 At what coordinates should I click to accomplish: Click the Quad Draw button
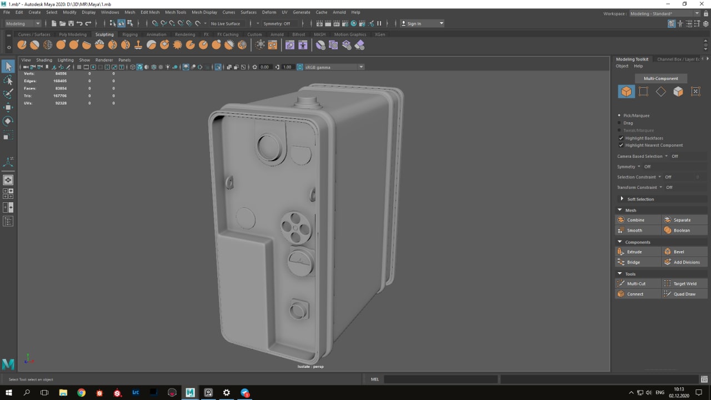tap(685, 294)
